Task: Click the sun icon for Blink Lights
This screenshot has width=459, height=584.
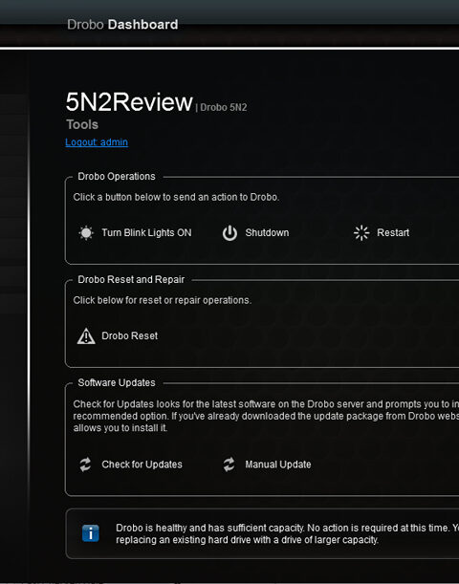Action: [x=86, y=233]
